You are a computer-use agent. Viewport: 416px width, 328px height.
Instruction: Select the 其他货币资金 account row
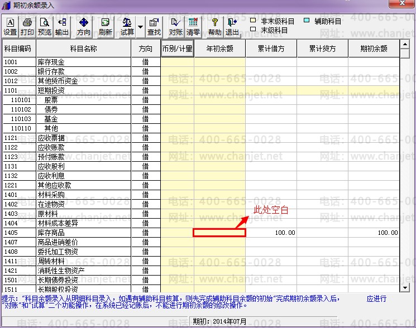[201, 81]
